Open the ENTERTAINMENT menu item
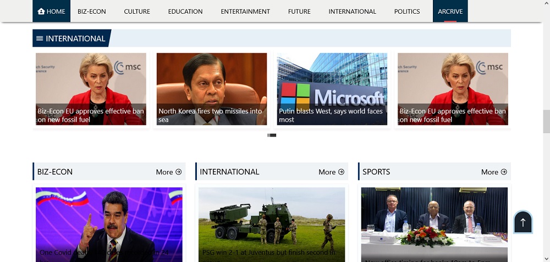The width and height of the screenshot is (550, 262). coord(245,11)
